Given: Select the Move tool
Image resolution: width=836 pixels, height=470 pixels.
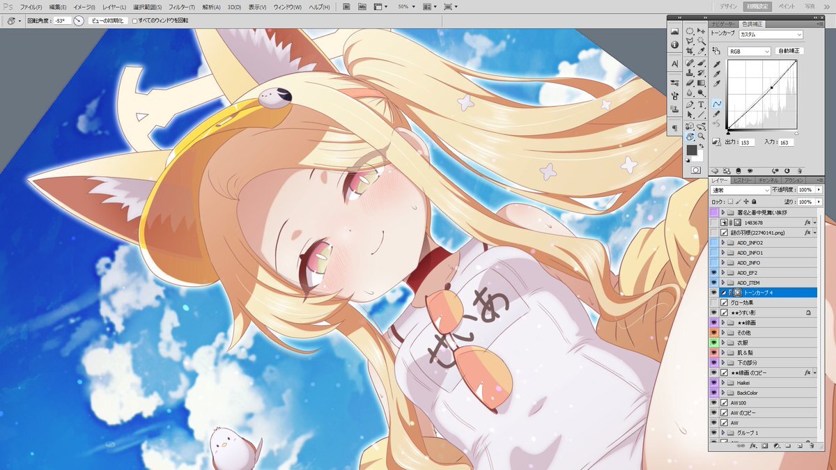Looking at the screenshot, I should (x=701, y=31).
